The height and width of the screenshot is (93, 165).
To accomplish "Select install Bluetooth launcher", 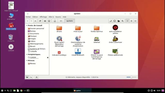I will [x=78, y=52].
